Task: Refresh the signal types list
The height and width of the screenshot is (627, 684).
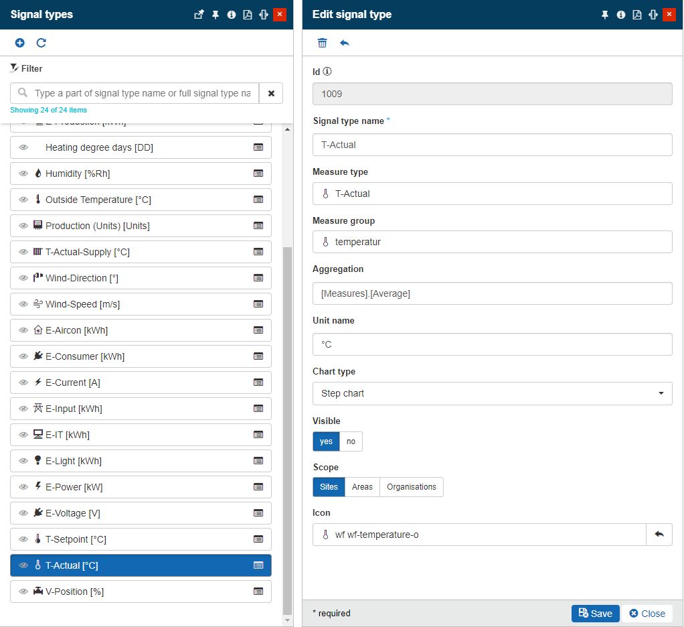Action: [x=41, y=43]
